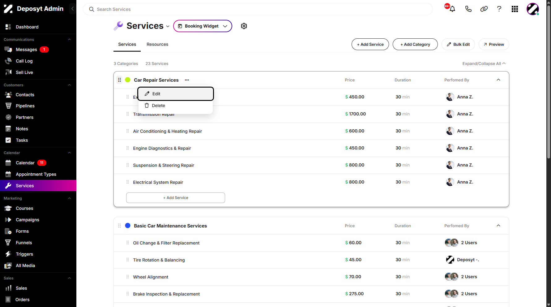Collapse the Marketing sidebar section
Screen dimensions: 551x307
pyautogui.click(x=69, y=198)
